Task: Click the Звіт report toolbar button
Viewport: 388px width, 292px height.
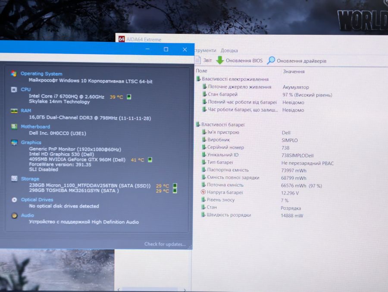Action: coord(204,60)
